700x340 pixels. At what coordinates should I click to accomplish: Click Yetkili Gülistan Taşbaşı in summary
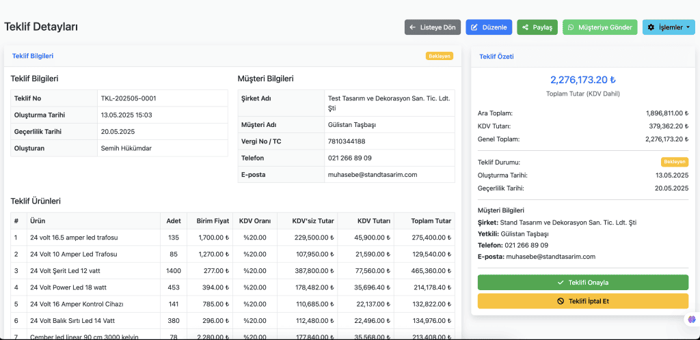pos(513,234)
